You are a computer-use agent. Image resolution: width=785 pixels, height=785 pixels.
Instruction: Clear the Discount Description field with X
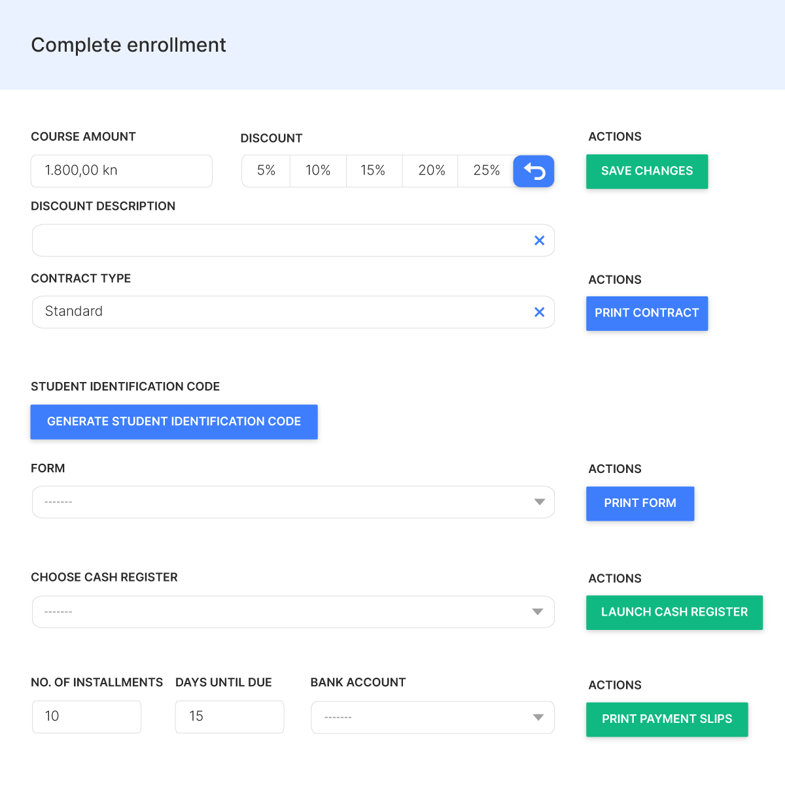tap(539, 241)
